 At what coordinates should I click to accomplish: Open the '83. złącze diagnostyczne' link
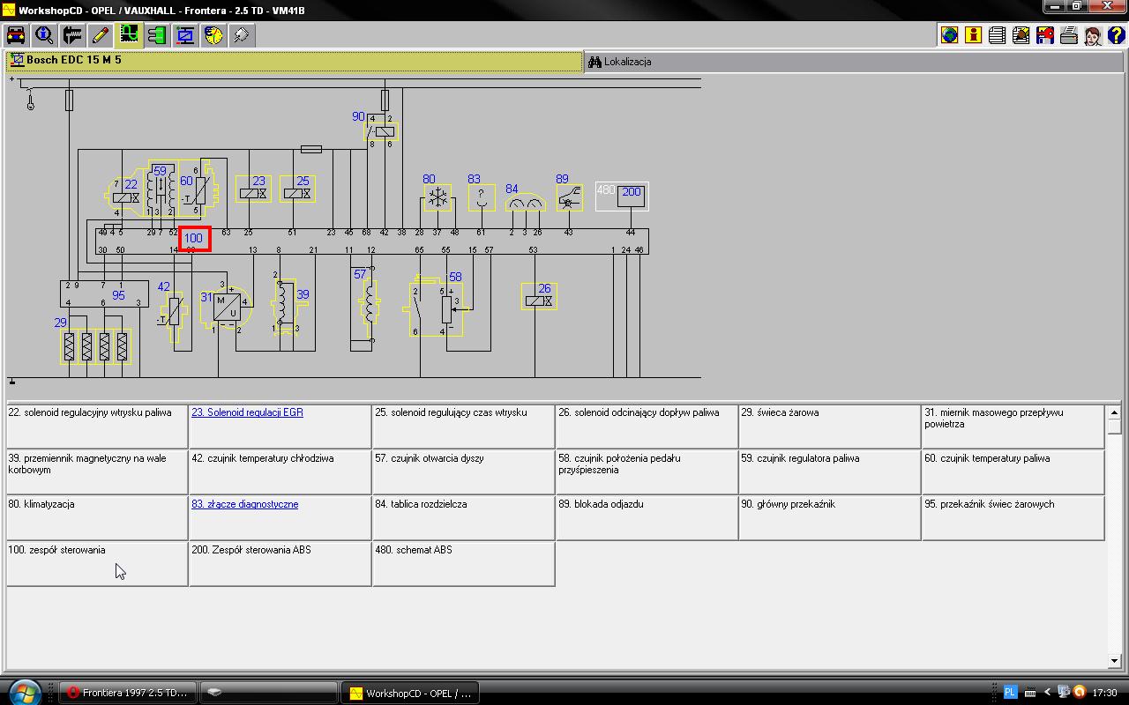click(x=244, y=504)
